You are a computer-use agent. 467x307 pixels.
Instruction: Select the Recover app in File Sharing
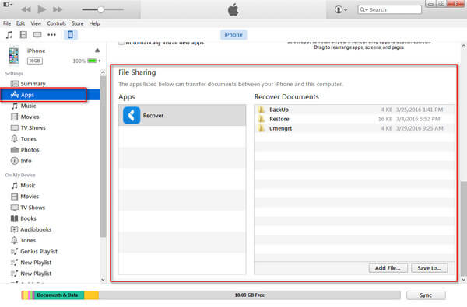(182, 116)
